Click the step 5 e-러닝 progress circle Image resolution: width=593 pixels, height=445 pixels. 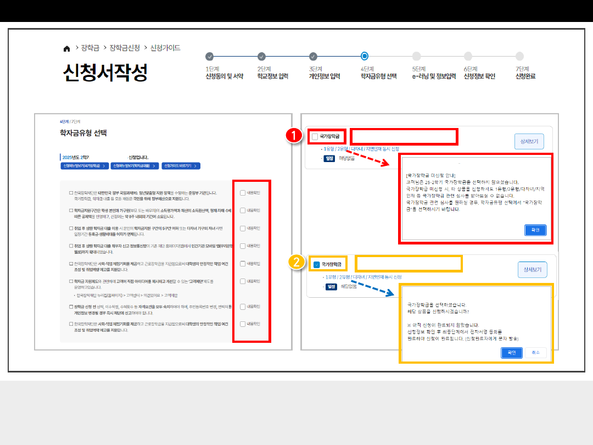click(416, 56)
